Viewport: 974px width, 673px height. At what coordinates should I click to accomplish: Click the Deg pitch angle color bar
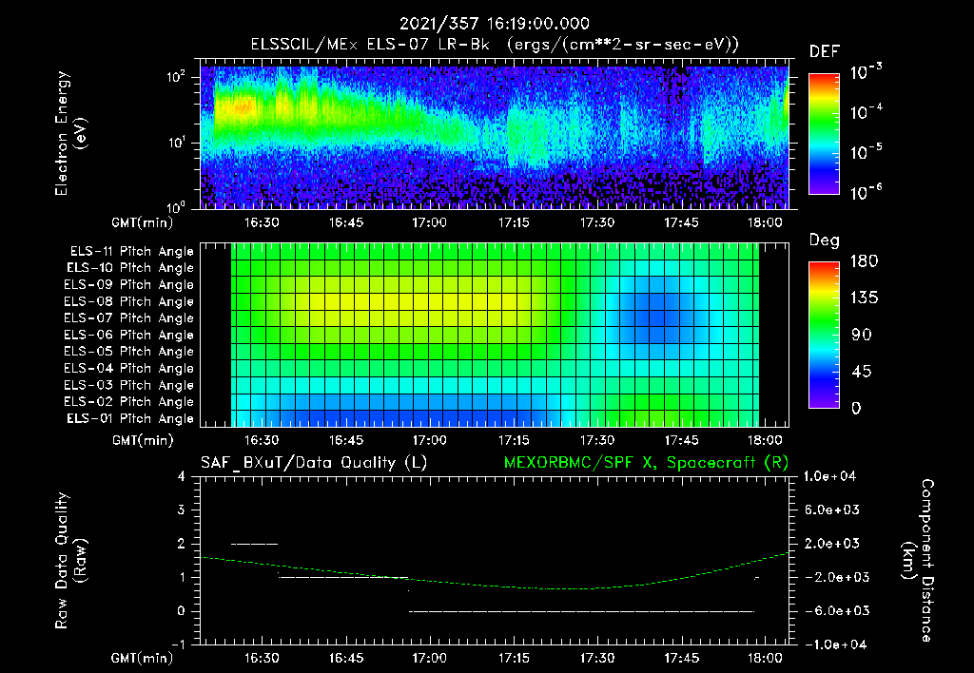pyautogui.click(x=824, y=336)
